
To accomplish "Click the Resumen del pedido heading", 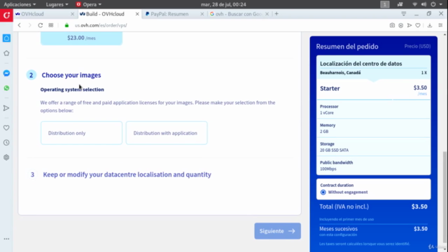I will (347, 46).
